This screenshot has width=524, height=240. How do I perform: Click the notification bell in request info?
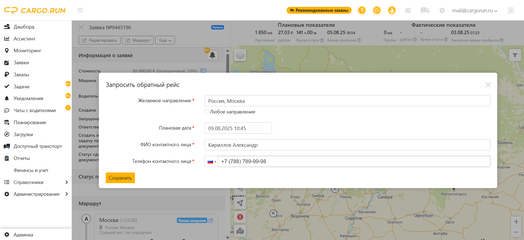(212, 55)
